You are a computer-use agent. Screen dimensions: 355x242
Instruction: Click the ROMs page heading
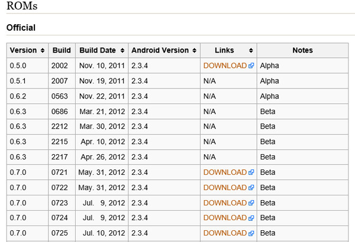(22, 6)
